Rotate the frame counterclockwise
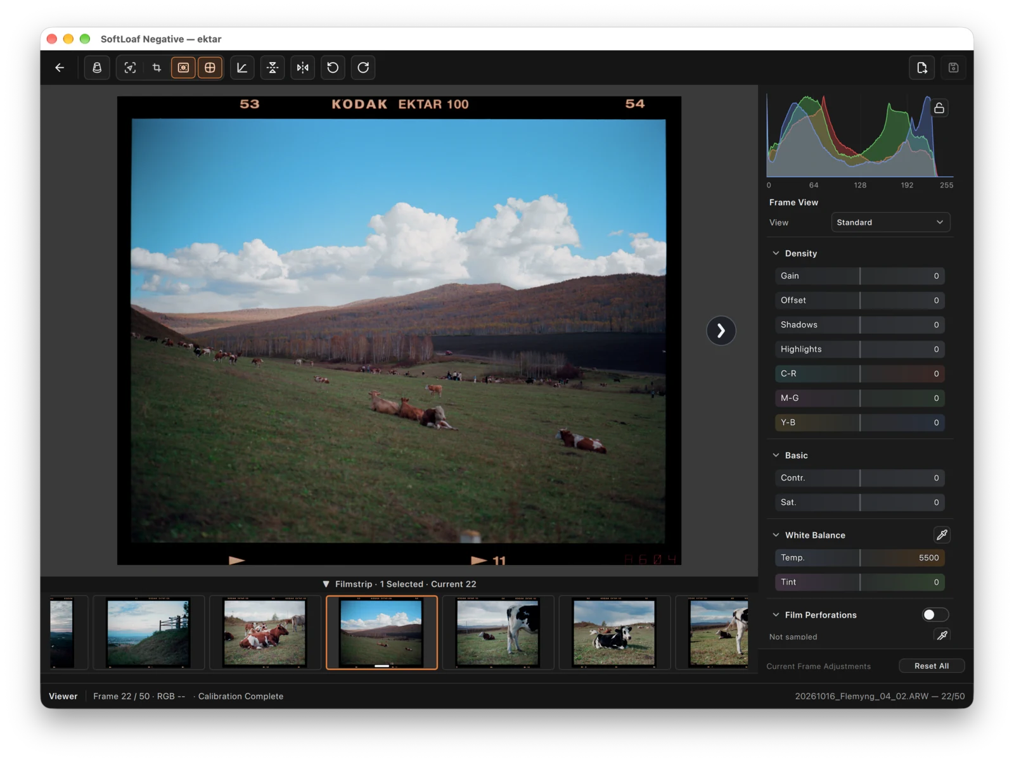 333,68
